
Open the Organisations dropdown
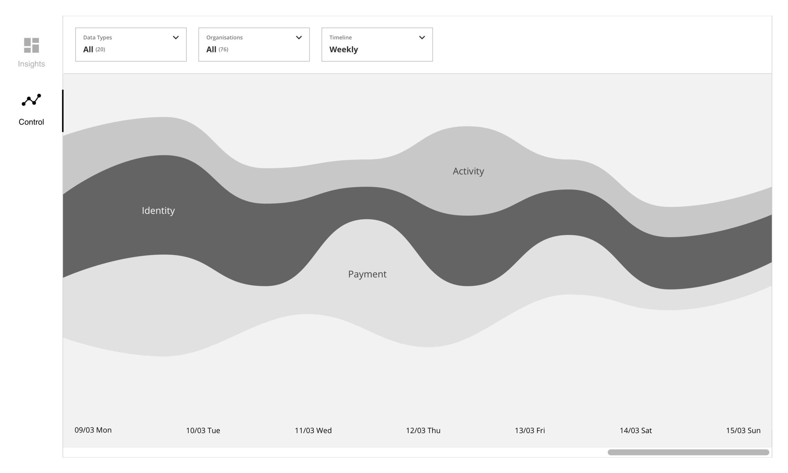[254, 45]
